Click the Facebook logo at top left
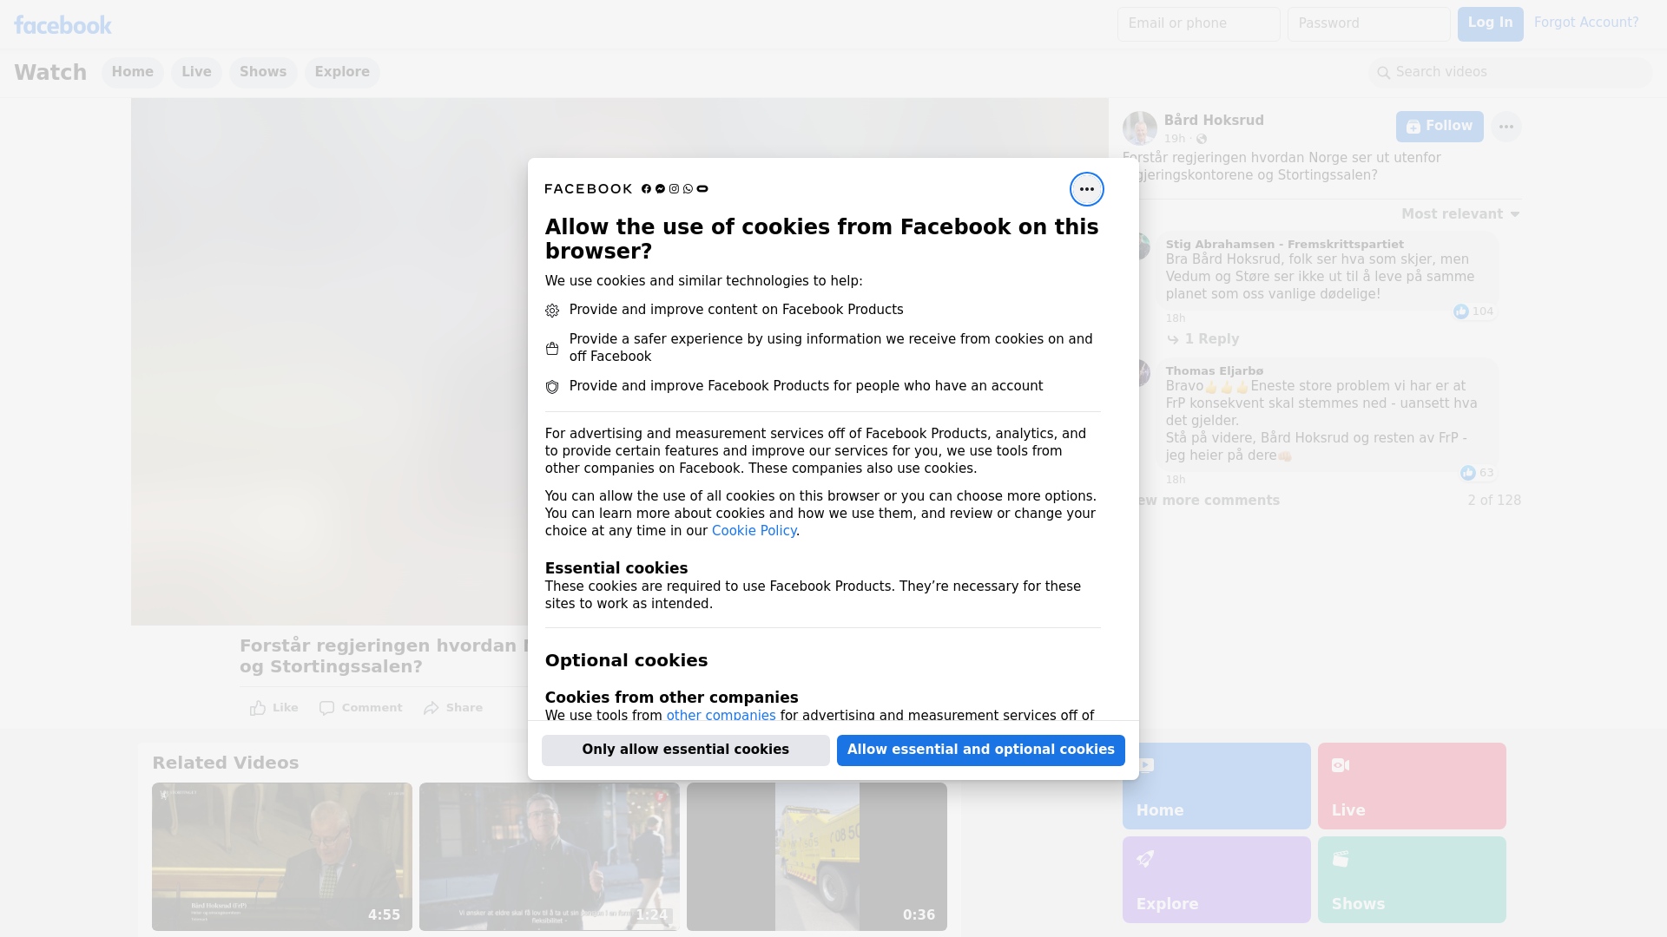The image size is (1667, 937). click(x=63, y=25)
